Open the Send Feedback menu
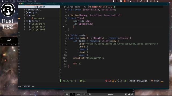 point(21,1)
